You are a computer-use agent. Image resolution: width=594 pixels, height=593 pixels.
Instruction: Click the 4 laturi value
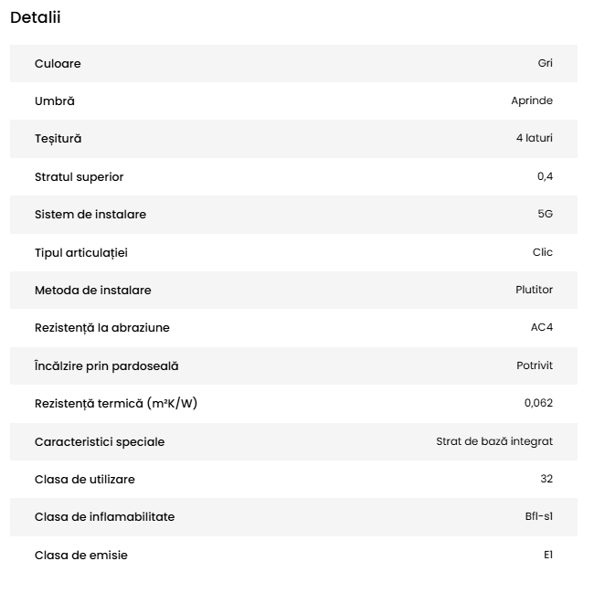tap(534, 139)
